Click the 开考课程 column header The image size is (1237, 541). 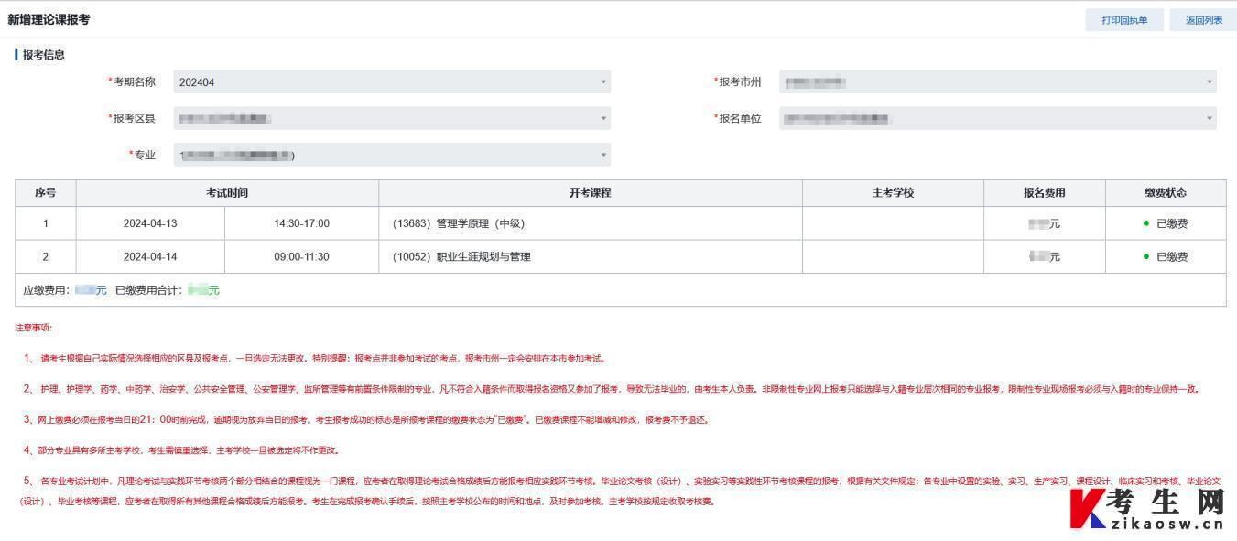click(591, 192)
